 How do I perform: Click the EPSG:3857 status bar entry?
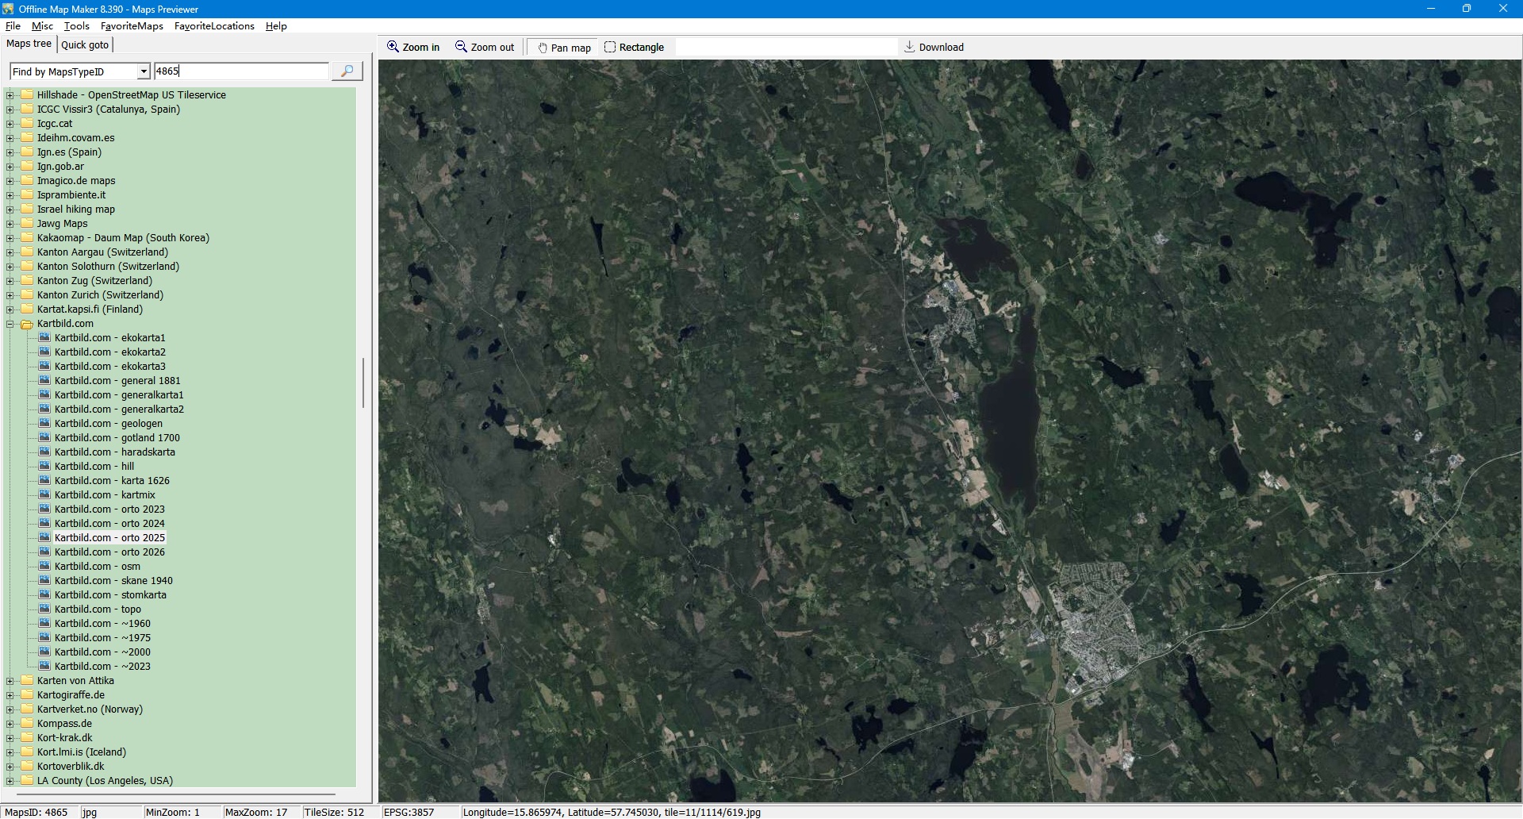(x=409, y=812)
